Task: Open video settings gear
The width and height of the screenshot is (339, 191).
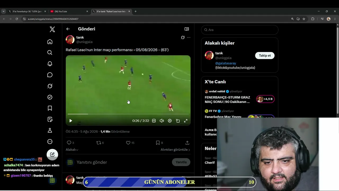Action: (x=170, y=121)
